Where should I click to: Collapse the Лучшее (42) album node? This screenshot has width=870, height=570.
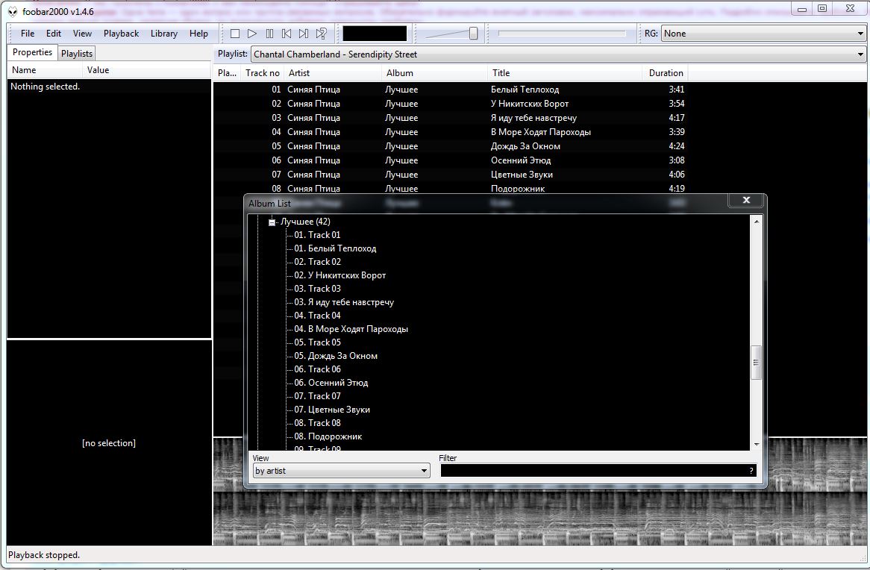coord(272,222)
